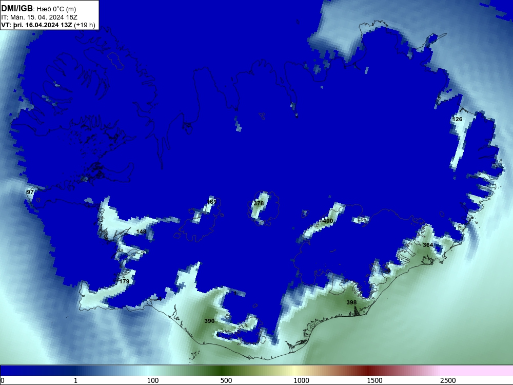Click the legend scale label 500
513x385 pixels.
[226, 380]
